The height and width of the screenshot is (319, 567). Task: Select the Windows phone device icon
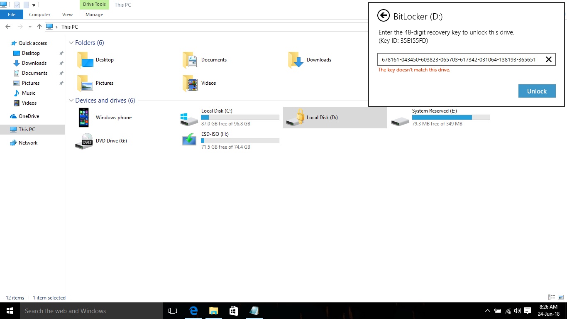[84, 118]
